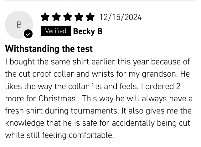
Task: Click the first rating star
Action: point(45,17)
